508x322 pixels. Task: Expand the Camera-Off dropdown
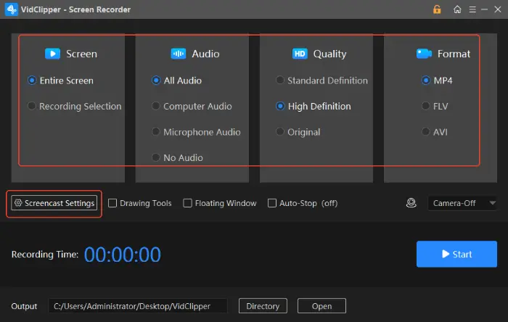(462, 203)
